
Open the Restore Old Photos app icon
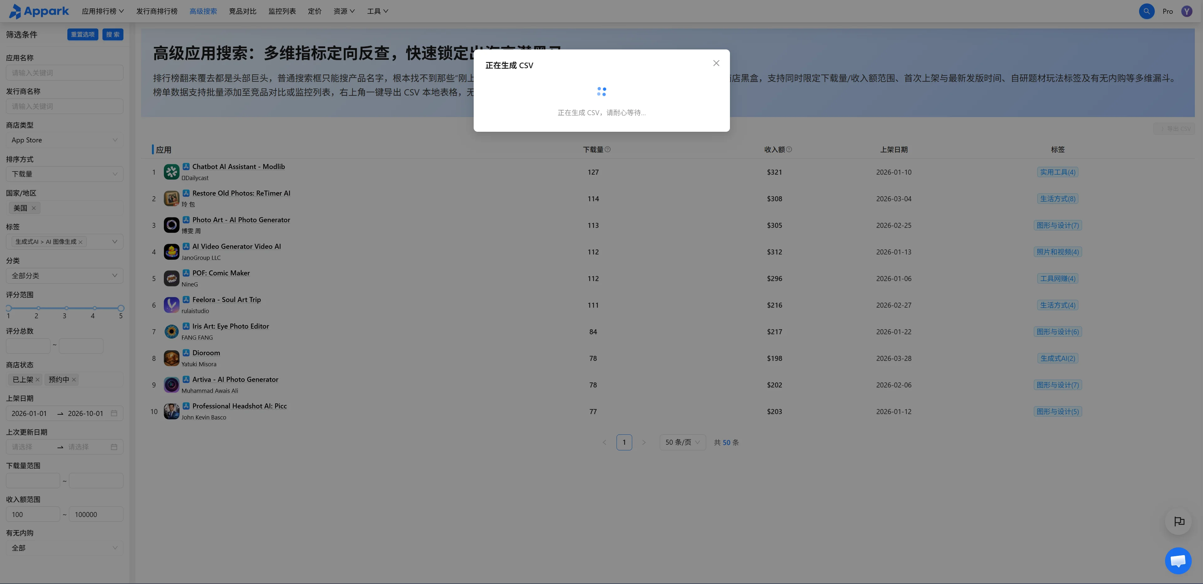tap(171, 199)
